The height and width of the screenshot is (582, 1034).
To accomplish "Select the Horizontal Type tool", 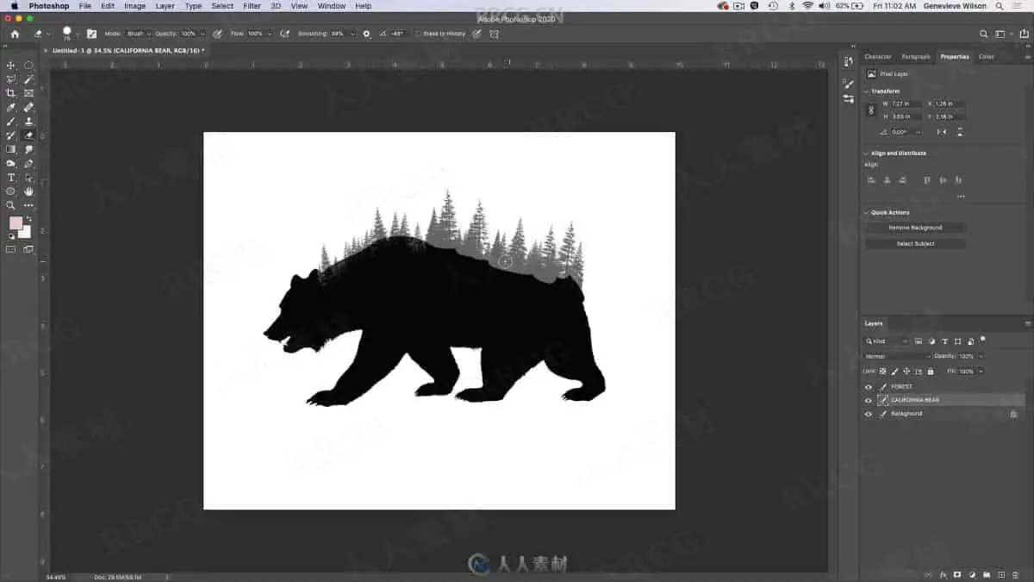I will point(11,178).
